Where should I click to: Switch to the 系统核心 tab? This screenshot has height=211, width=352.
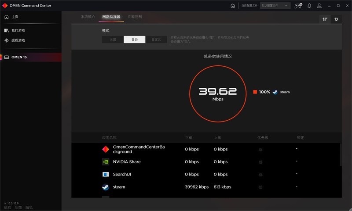(x=88, y=17)
